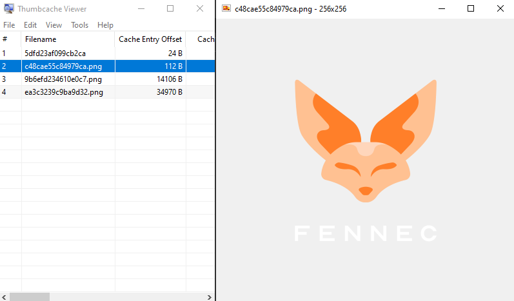
Task: Open the Edit menu
Action: (30, 25)
